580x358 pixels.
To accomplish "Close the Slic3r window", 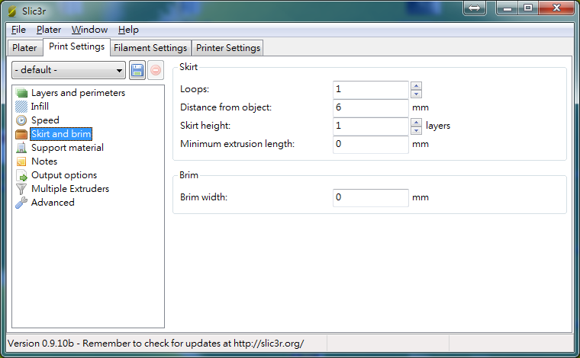I will (x=556, y=8).
